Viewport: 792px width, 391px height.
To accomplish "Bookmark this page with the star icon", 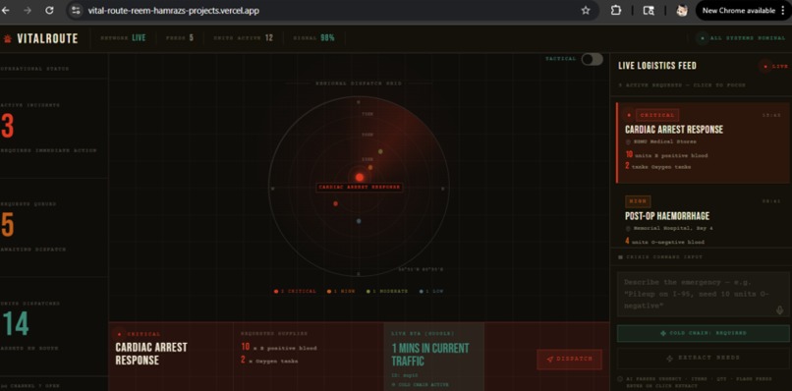I will (x=586, y=10).
